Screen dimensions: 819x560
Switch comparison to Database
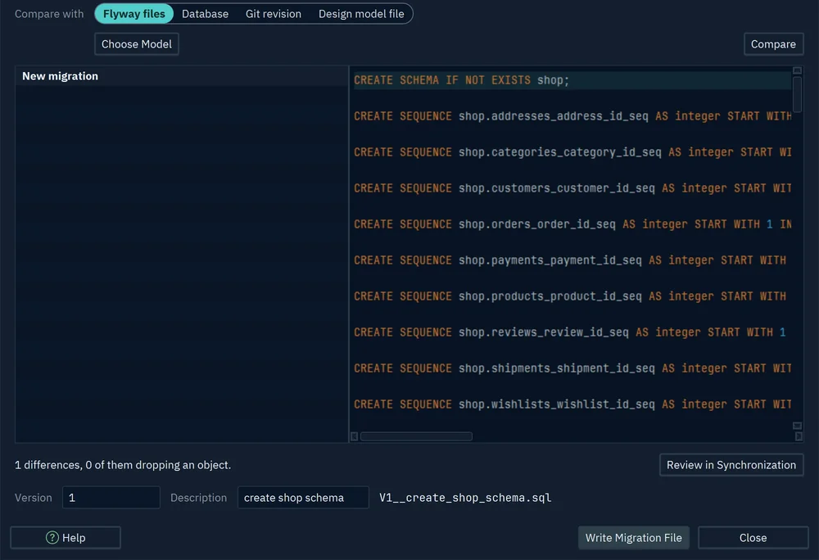[205, 14]
